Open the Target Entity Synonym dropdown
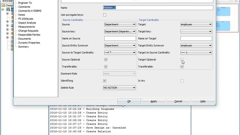This screenshot has width=240, height=135. 196,45
